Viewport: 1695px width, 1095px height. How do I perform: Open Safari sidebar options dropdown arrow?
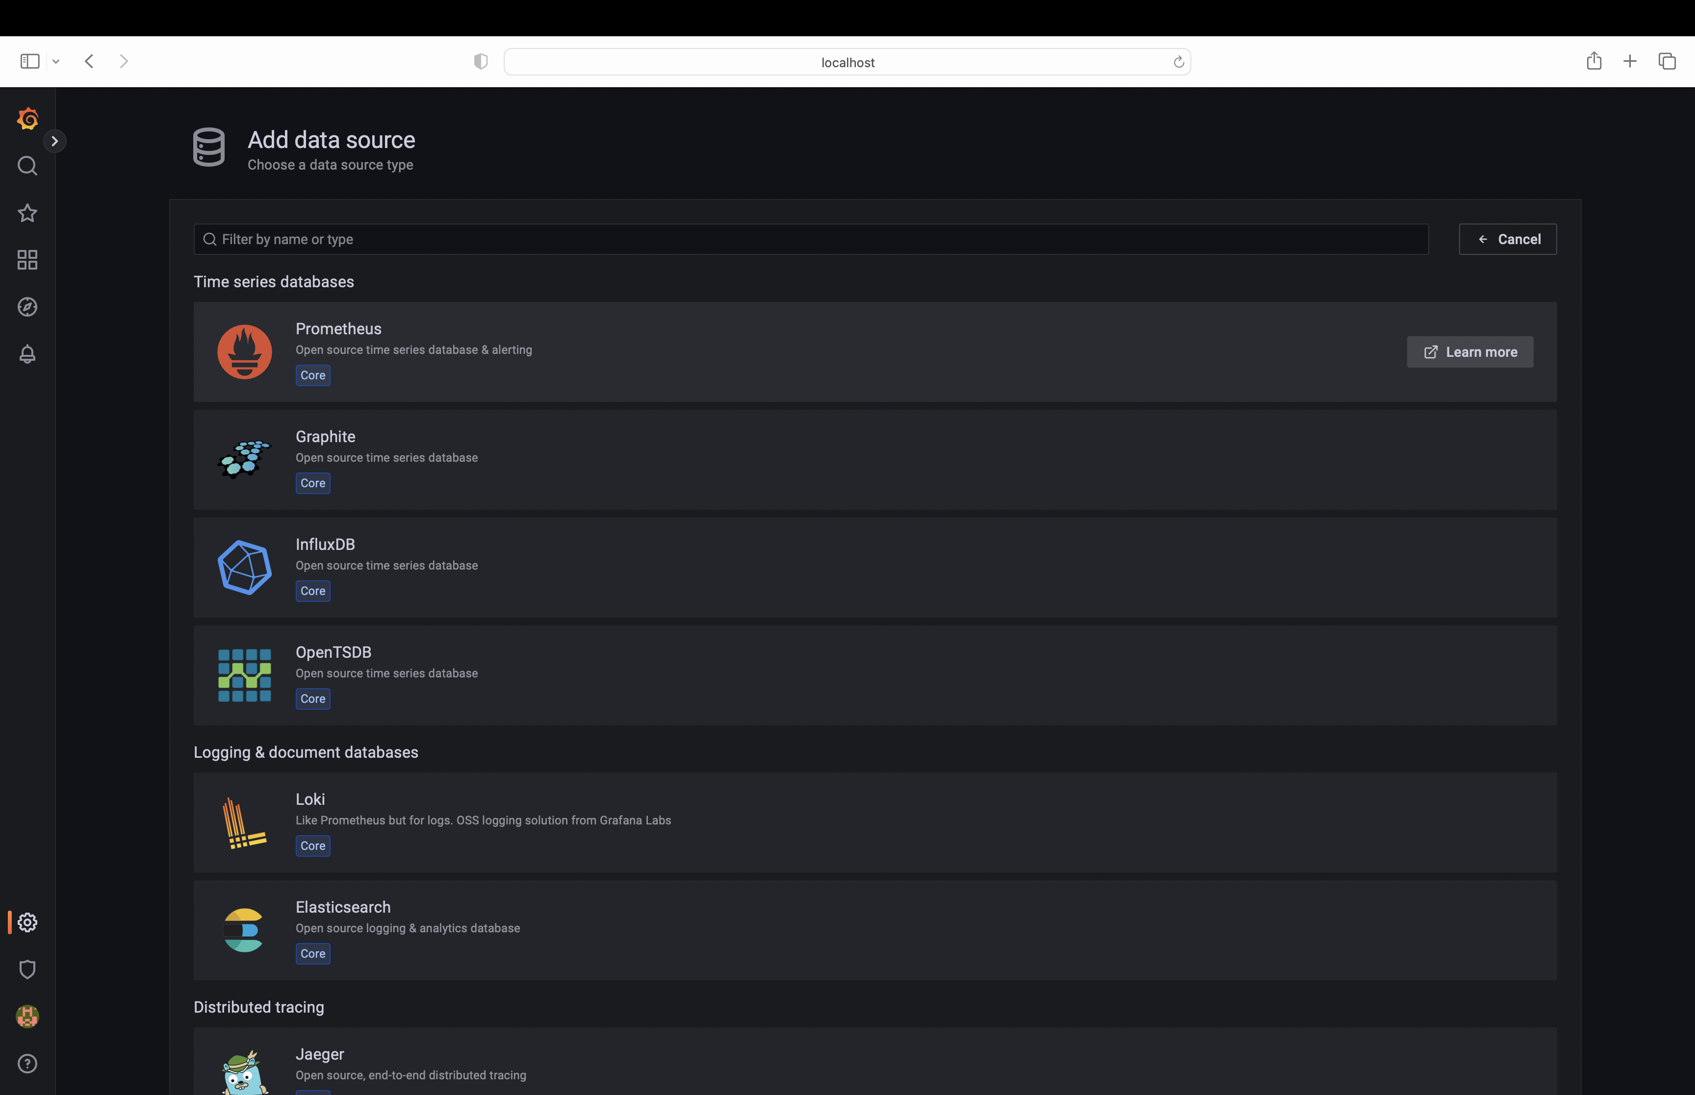pos(56,62)
